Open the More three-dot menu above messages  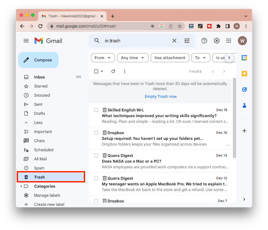(x=124, y=71)
